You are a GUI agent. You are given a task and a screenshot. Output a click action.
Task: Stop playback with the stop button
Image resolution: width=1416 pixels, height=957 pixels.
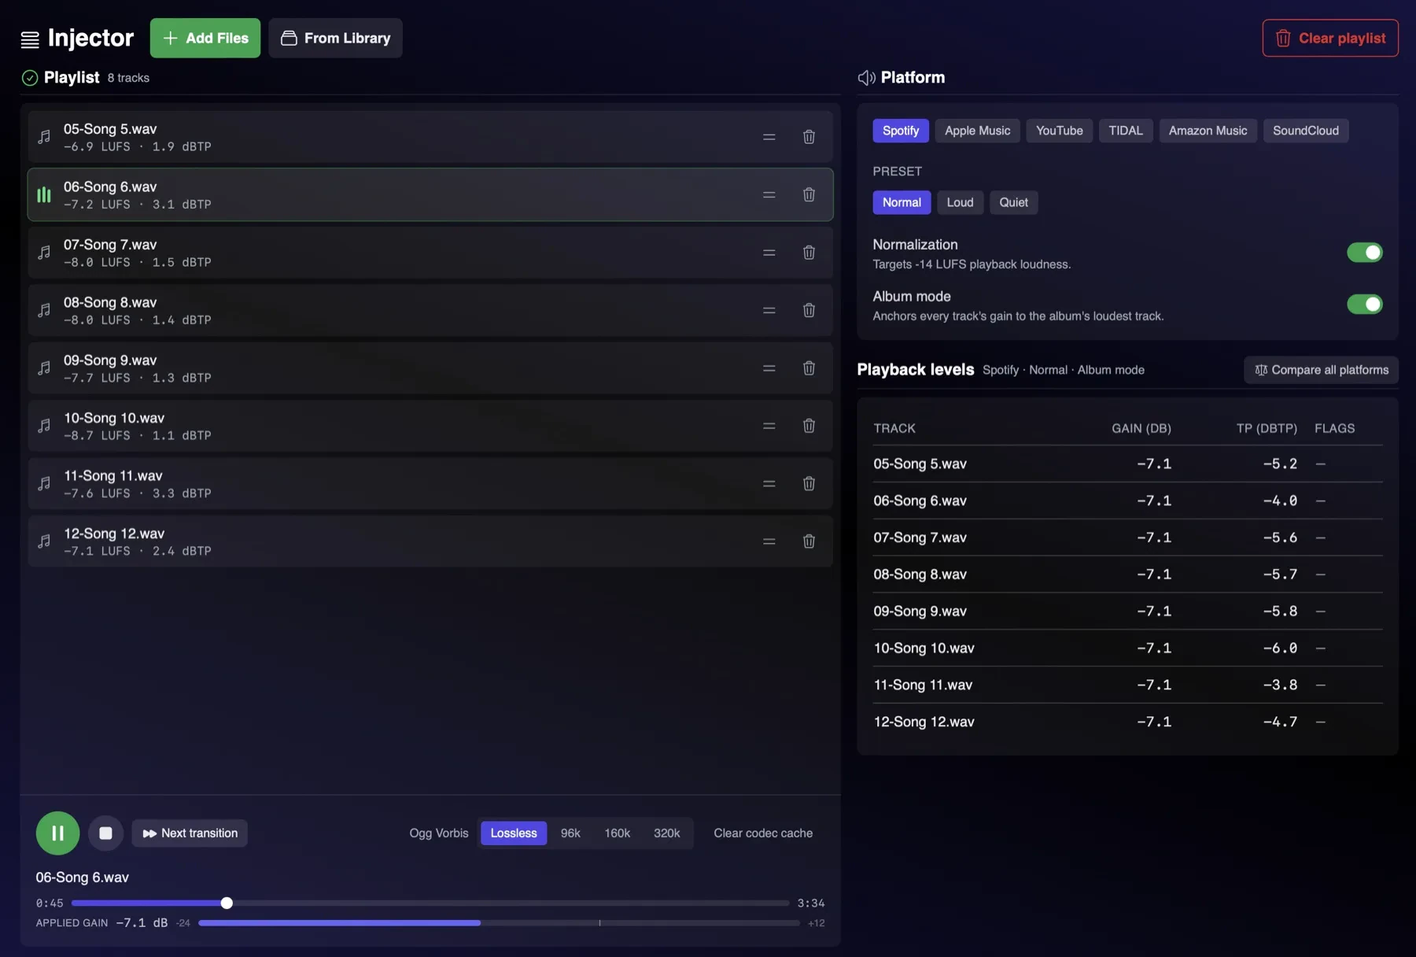pyautogui.click(x=105, y=833)
